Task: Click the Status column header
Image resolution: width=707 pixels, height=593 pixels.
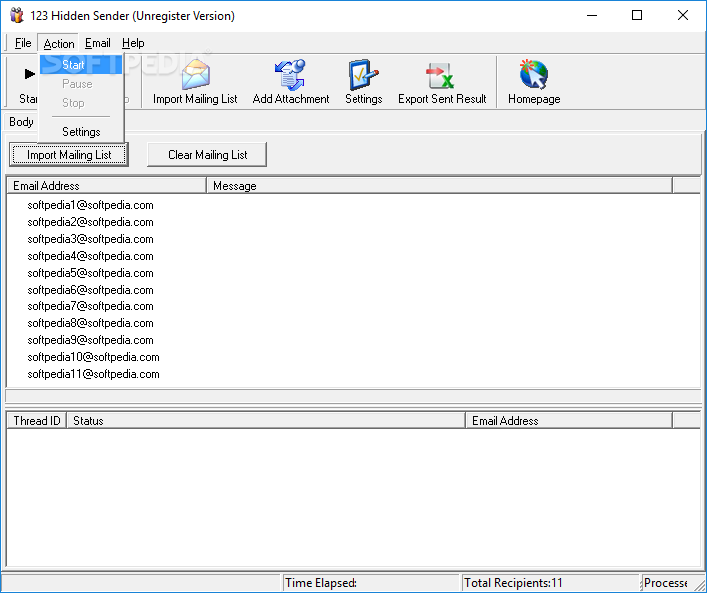Action: [266, 421]
